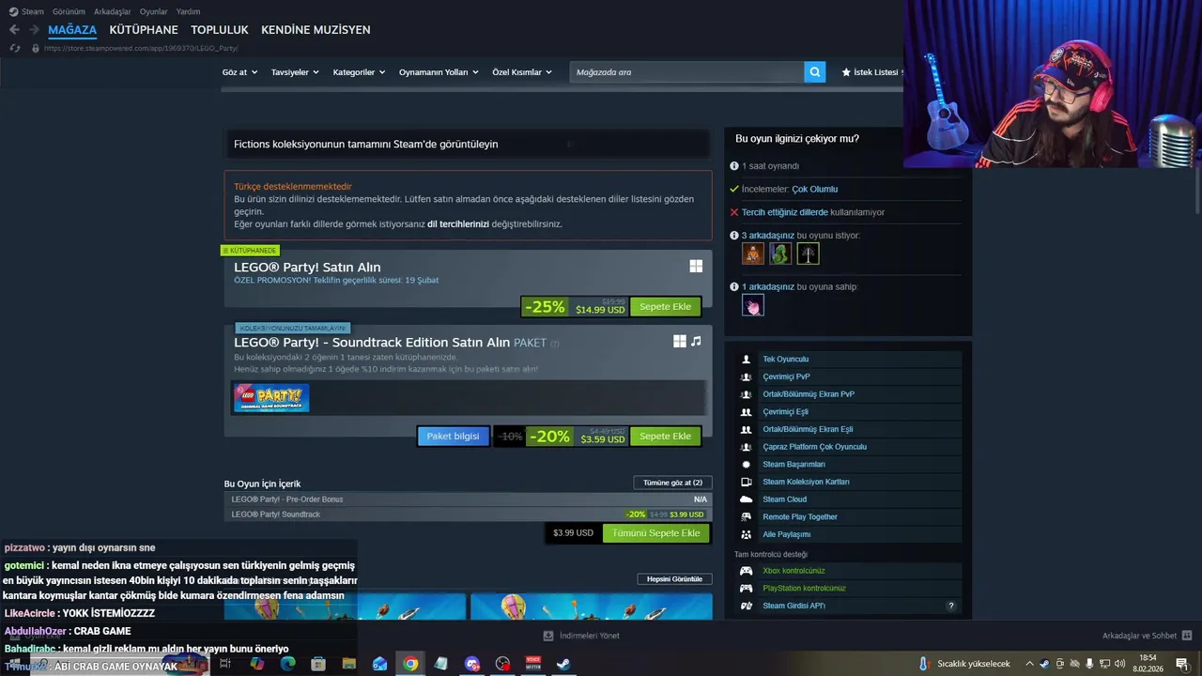The height and width of the screenshot is (676, 1202).
Task: Open Discord from the taskbar
Action: (471, 664)
